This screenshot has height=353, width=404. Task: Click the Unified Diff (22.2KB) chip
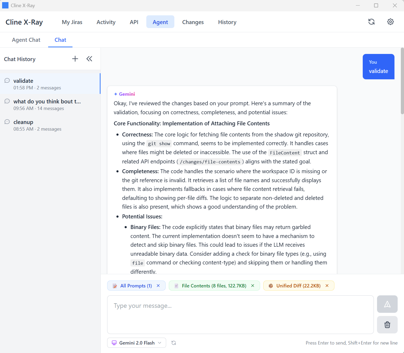[298, 286]
